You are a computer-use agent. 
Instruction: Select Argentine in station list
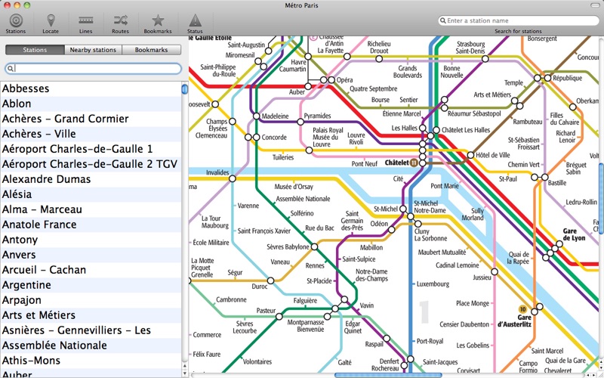pyautogui.click(x=91, y=285)
